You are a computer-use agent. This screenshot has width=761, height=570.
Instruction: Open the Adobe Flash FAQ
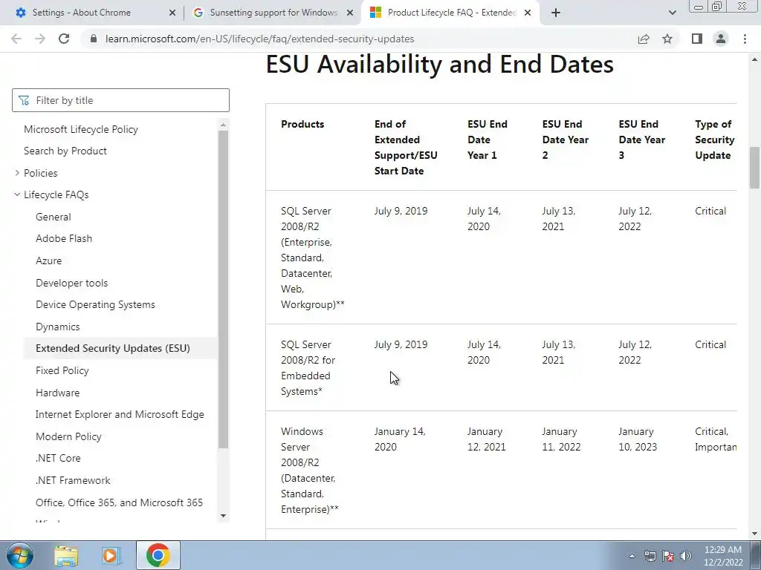coord(64,238)
